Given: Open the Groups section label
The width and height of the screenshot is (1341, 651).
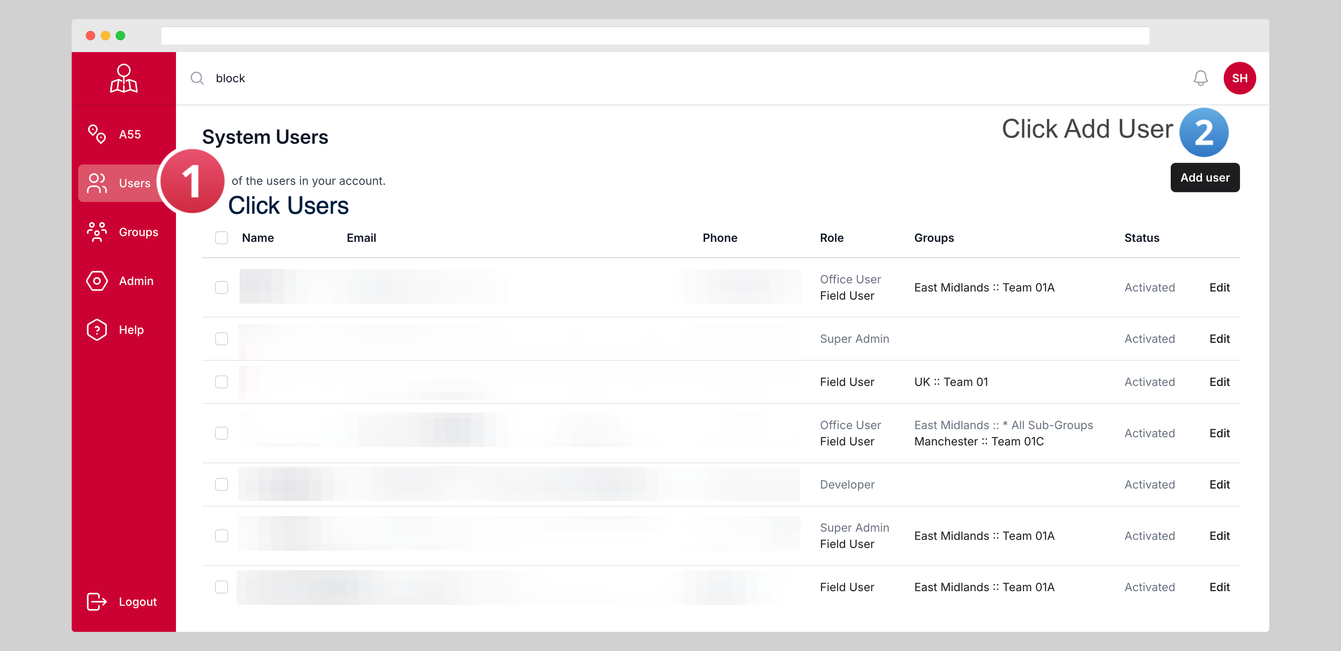Looking at the screenshot, I should (138, 232).
